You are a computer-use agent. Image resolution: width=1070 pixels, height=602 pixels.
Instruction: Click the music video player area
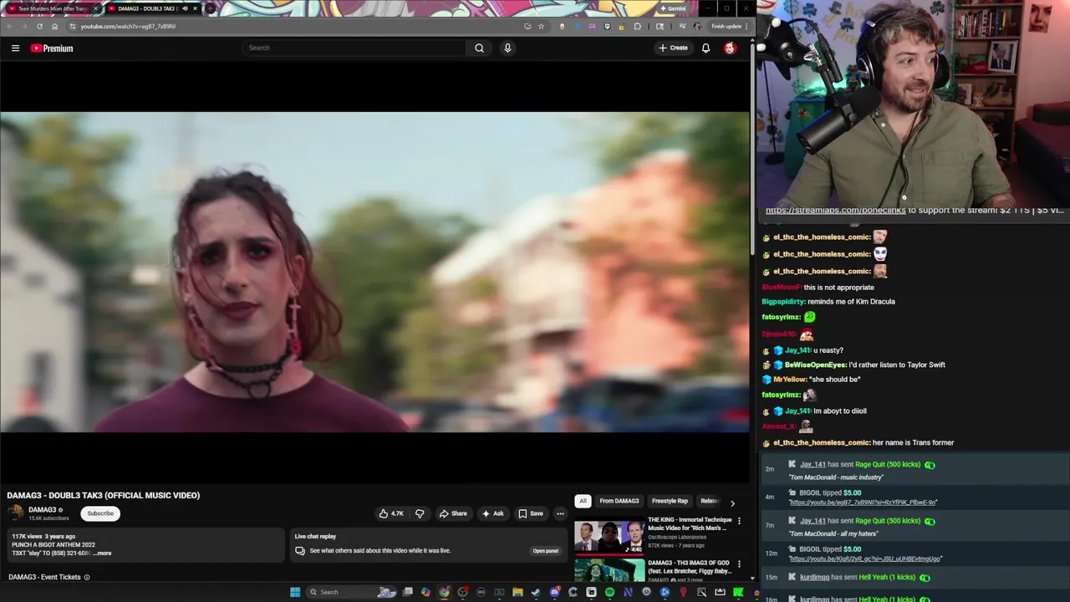click(374, 272)
